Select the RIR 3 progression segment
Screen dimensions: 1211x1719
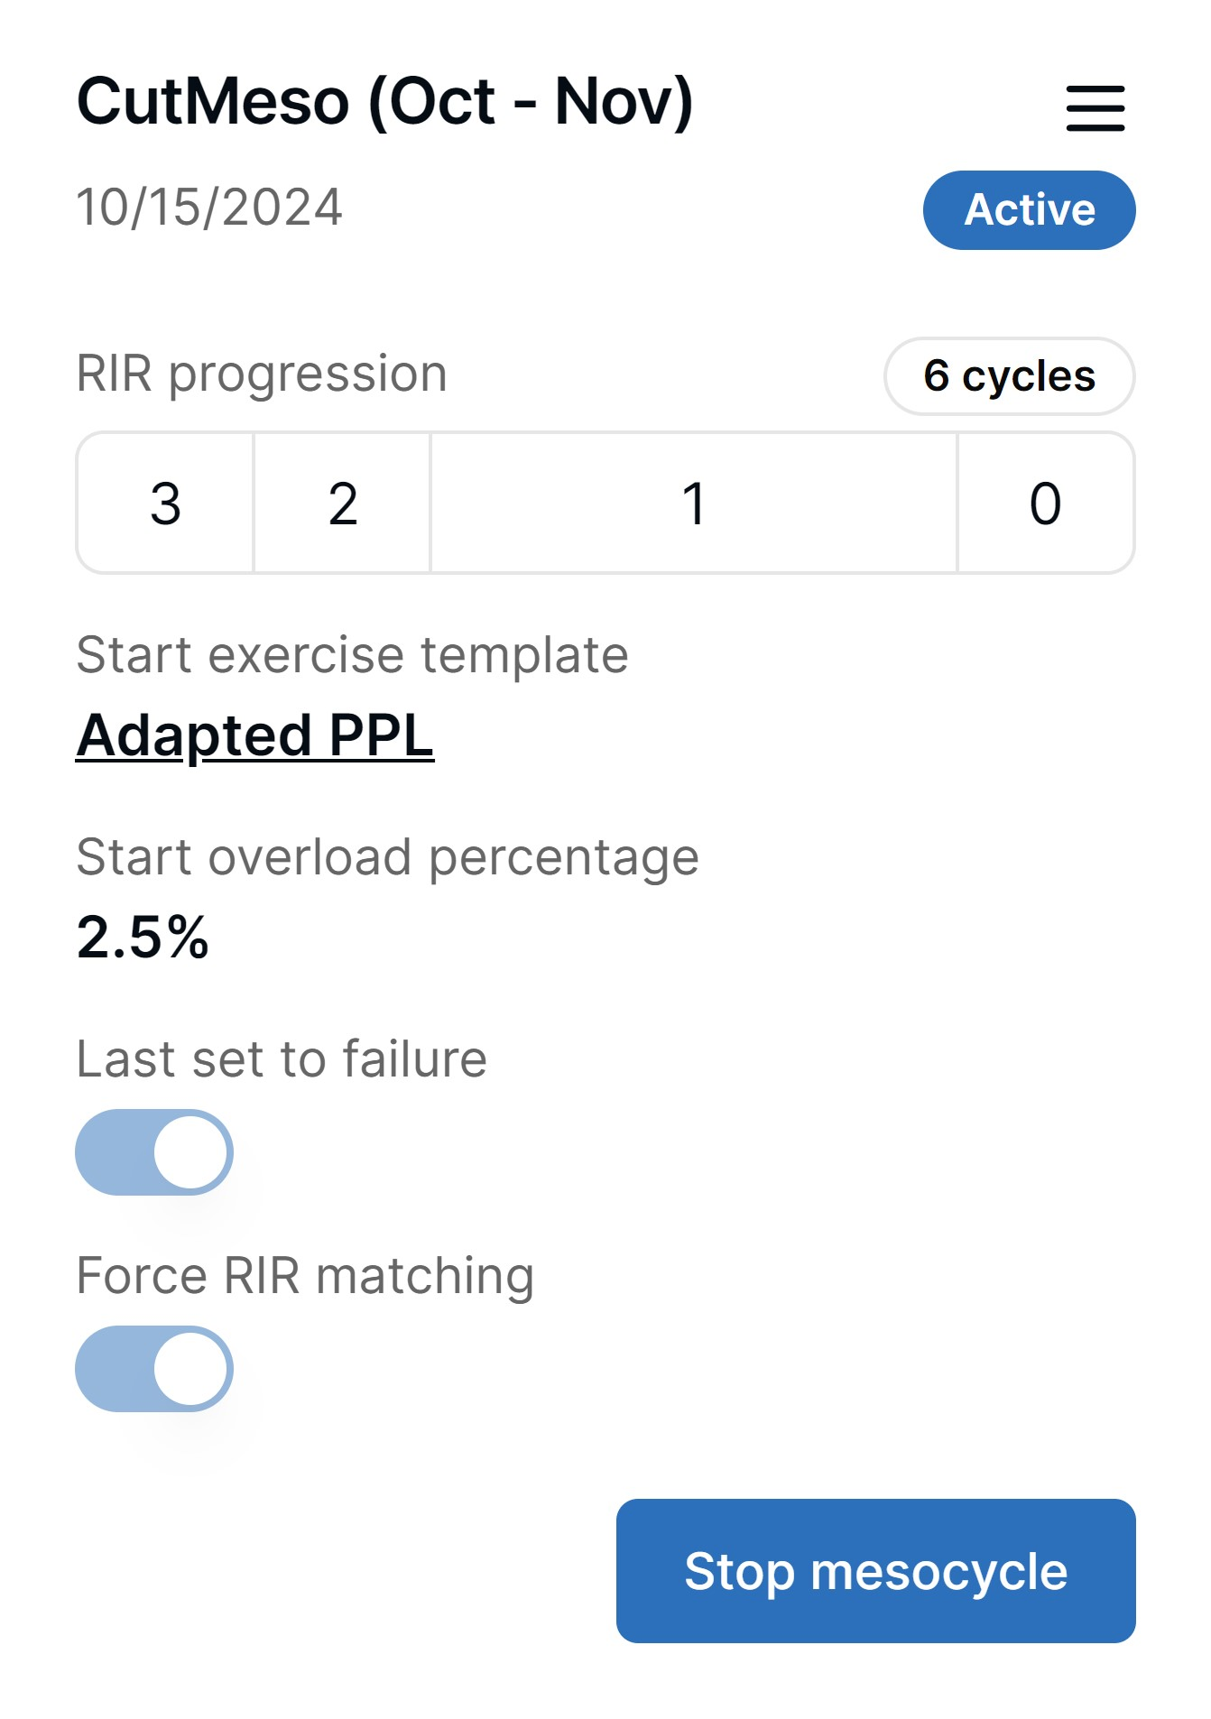coord(165,503)
